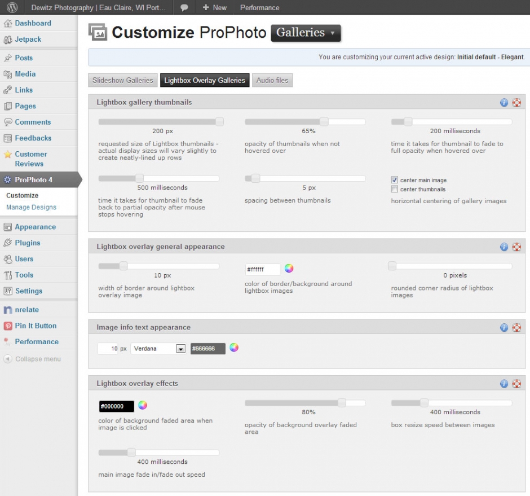
Task: Click the Users sidebar icon
Action: click(8, 259)
